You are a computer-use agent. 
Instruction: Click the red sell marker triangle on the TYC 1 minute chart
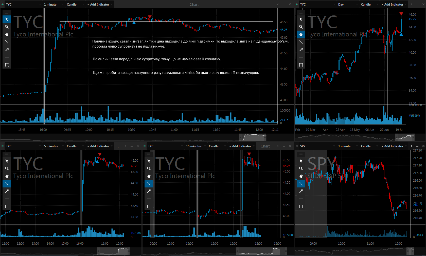(150, 17)
